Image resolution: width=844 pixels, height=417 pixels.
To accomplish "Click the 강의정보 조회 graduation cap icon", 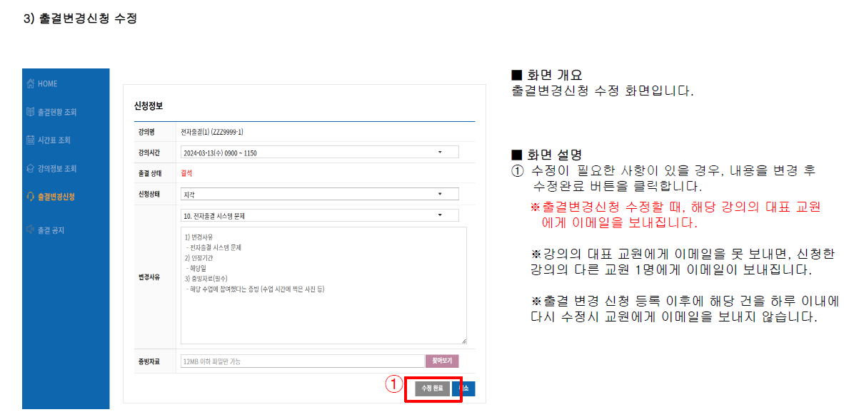I will [x=30, y=169].
